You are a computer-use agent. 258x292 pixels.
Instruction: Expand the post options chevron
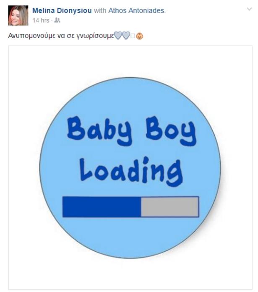tap(249, 9)
